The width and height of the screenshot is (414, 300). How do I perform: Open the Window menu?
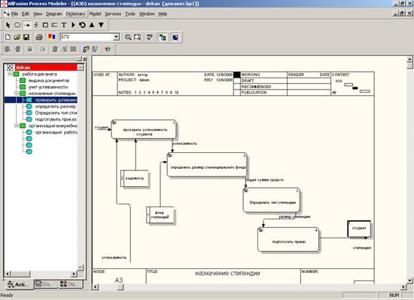(147, 14)
